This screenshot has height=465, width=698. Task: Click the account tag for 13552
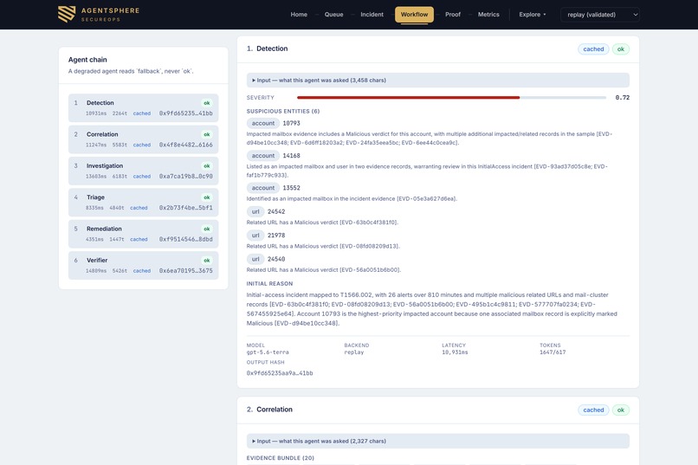coord(263,188)
